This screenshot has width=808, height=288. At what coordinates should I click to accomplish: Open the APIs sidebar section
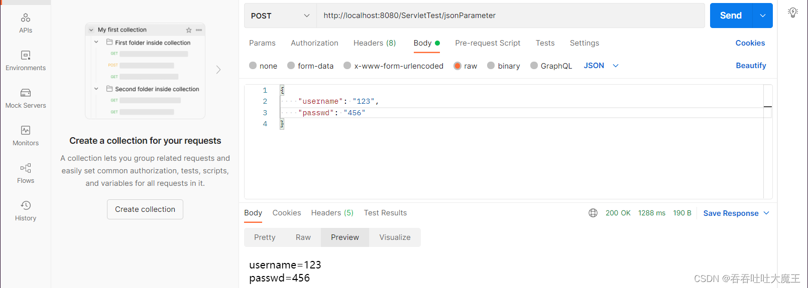26,23
